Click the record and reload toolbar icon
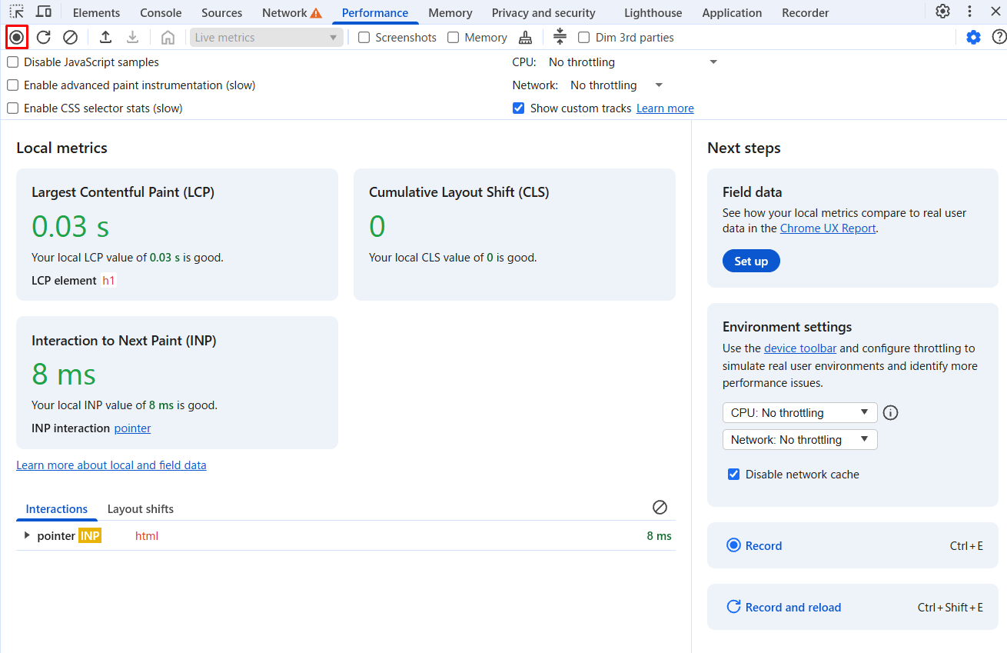 (44, 37)
